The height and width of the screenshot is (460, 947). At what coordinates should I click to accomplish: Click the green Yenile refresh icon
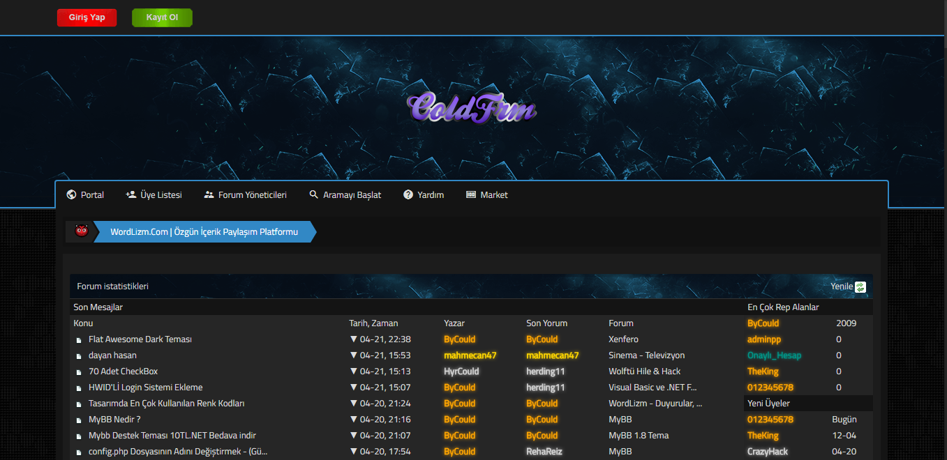[x=860, y=286]
